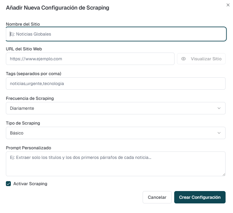Focus the Nombre del Sitio input field
The image size is (233, 213).
(116, 34)
